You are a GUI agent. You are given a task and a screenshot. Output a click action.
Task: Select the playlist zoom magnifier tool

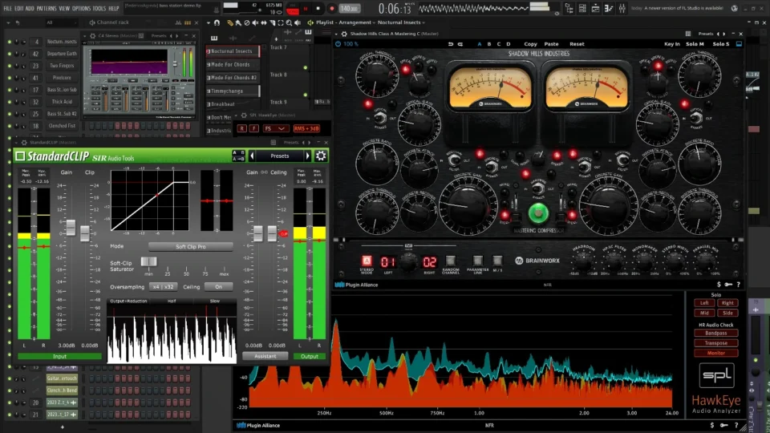[x=289, y=22]
